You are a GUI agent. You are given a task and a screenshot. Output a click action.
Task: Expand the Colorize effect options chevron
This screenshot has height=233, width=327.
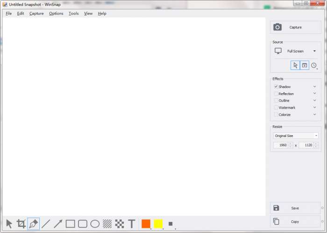[315, 115]
